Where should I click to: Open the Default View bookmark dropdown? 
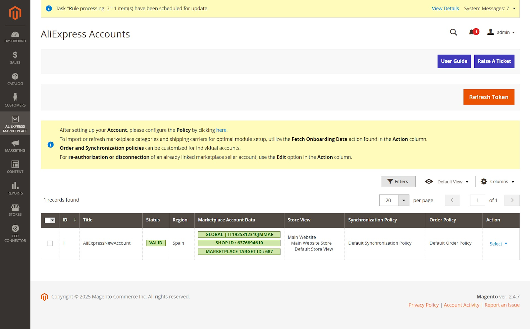pyautogui.click(x=447, y=182)
